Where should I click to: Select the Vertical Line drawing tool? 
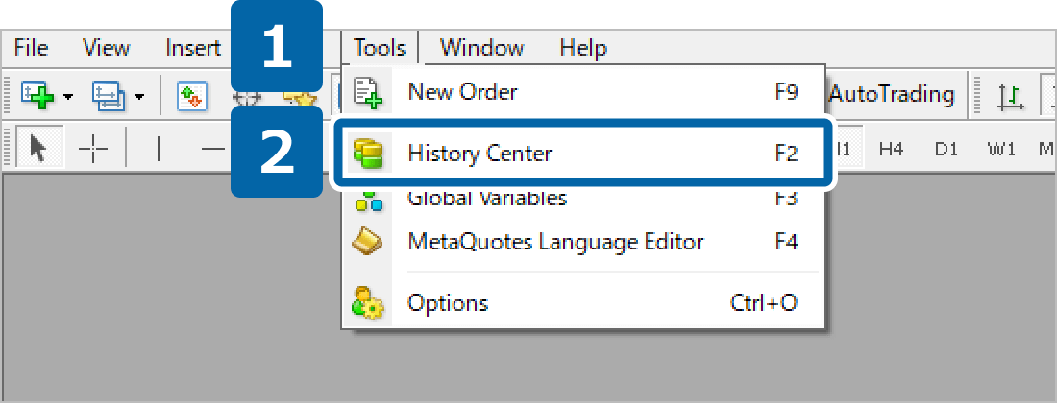pyautogui.click(x=158, y=148)
